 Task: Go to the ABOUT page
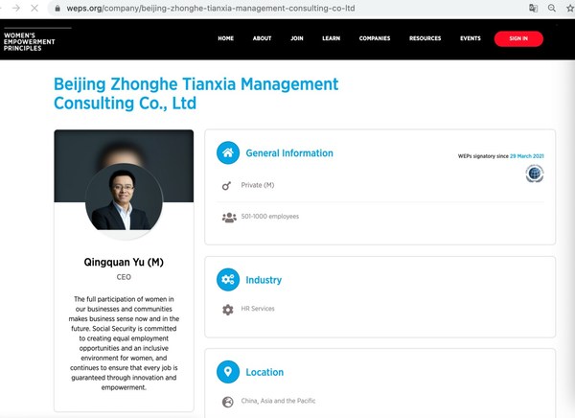tap(262, 39)
